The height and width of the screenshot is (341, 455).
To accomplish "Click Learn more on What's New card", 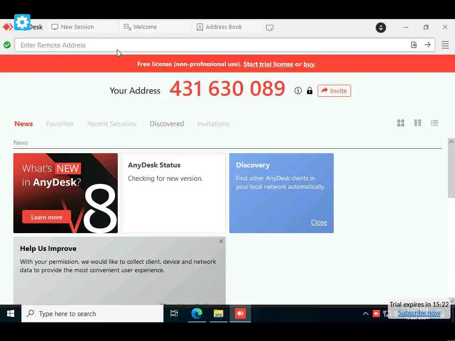I will tap(46, 217).
